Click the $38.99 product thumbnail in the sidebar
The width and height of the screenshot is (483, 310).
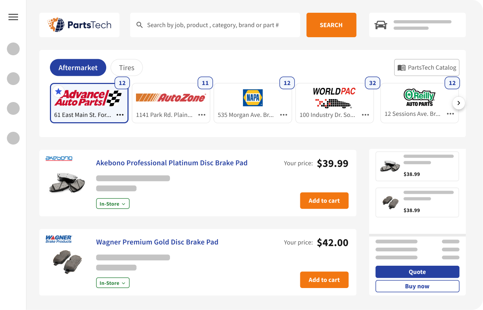tap(390, 166)
